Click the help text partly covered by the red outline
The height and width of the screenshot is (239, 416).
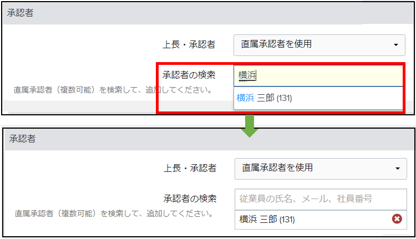tap(113, 90)
